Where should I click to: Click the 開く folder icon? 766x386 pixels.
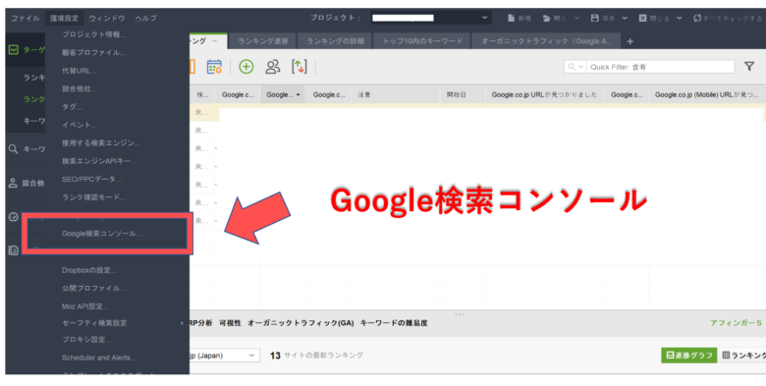click(547, 18)
